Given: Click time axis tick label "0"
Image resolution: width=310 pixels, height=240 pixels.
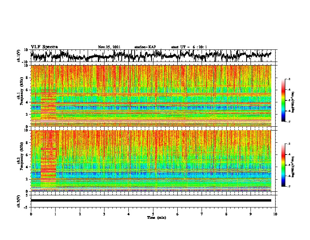Looking at the screenshot, I should [31, 214].
